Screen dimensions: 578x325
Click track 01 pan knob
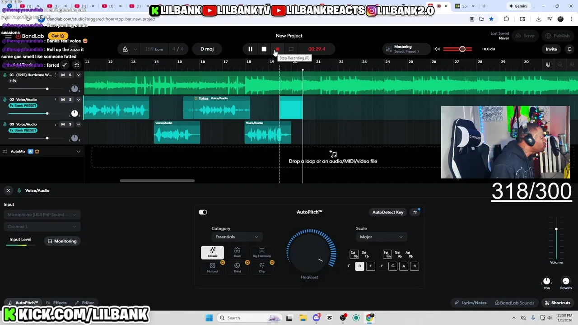75,88
